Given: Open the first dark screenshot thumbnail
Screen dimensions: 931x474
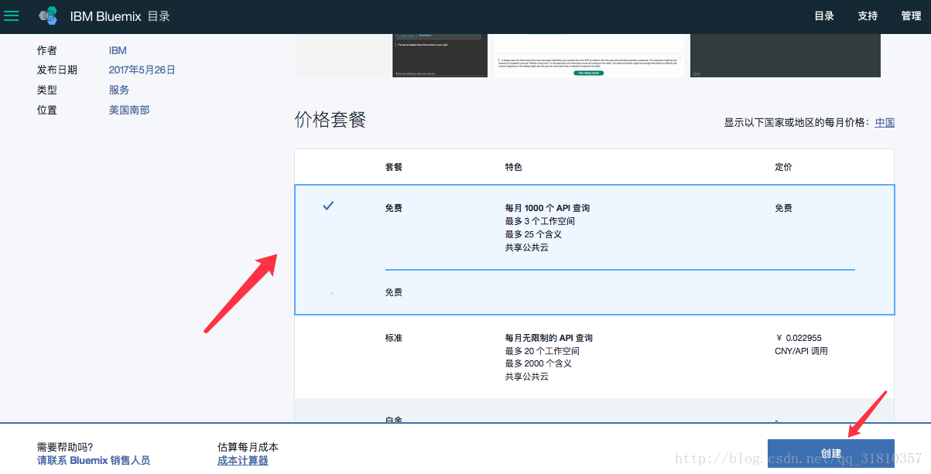Looking at the screenshot, I should click(440, 55).
